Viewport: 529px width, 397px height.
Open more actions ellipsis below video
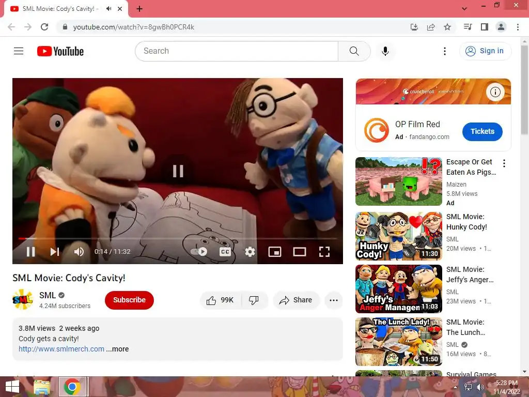[334, 300]
